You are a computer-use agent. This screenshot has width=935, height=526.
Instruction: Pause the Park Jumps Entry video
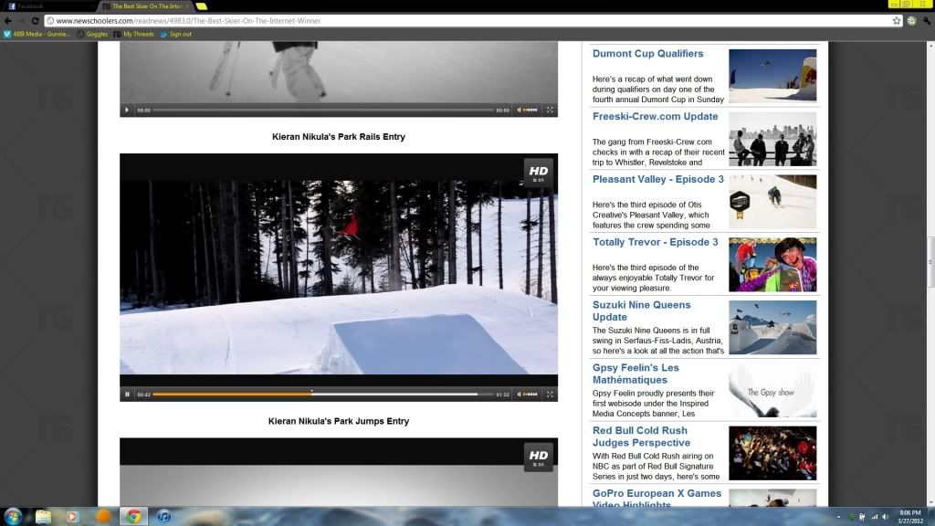coord(127,394)
